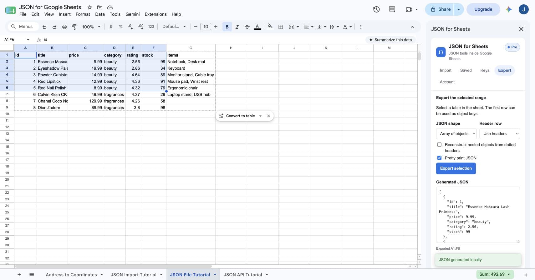Star the document
Image resolution: width=535 pixels, height=280 pixels.
tap(90, 7)
